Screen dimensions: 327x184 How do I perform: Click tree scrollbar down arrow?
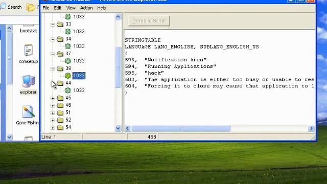(118, 128)
